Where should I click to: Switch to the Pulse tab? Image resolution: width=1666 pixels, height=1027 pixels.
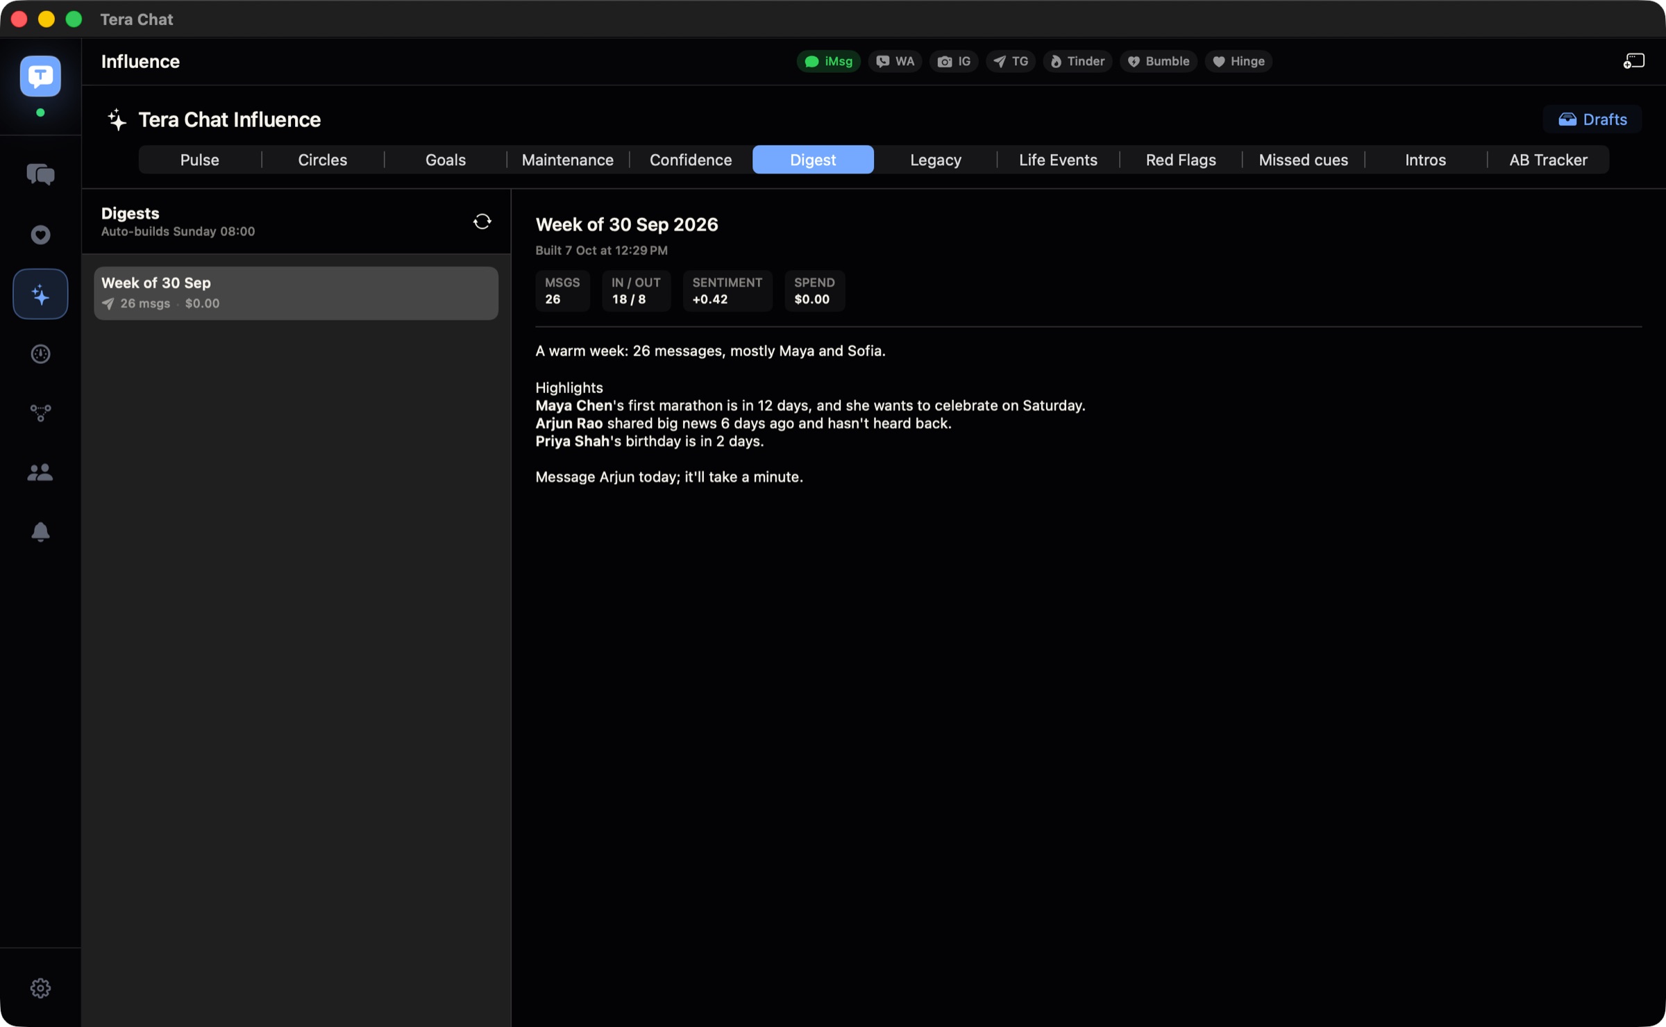click(200, 160)
